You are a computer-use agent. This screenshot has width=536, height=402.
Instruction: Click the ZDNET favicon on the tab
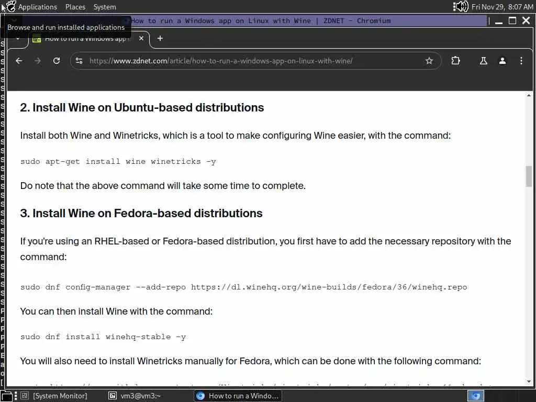37,39
